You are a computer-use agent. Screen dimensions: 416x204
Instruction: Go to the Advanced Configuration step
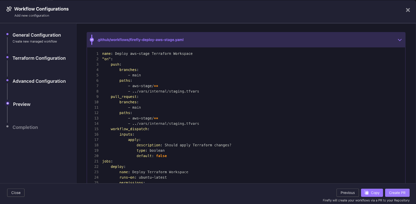click(39, 81)
